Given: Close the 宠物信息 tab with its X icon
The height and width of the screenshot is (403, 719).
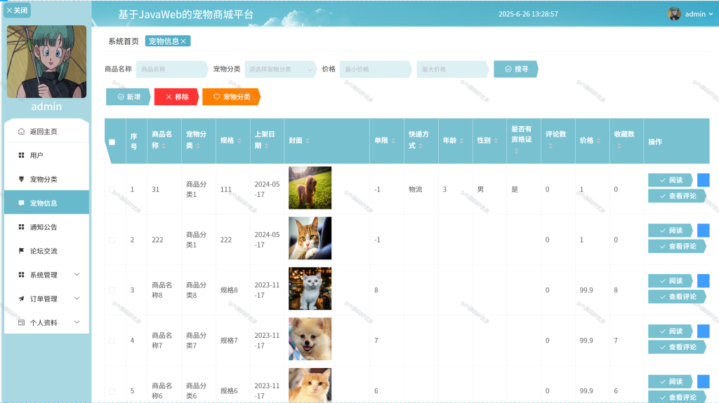Looking at the screenshot, I should [x=183, y=41].
